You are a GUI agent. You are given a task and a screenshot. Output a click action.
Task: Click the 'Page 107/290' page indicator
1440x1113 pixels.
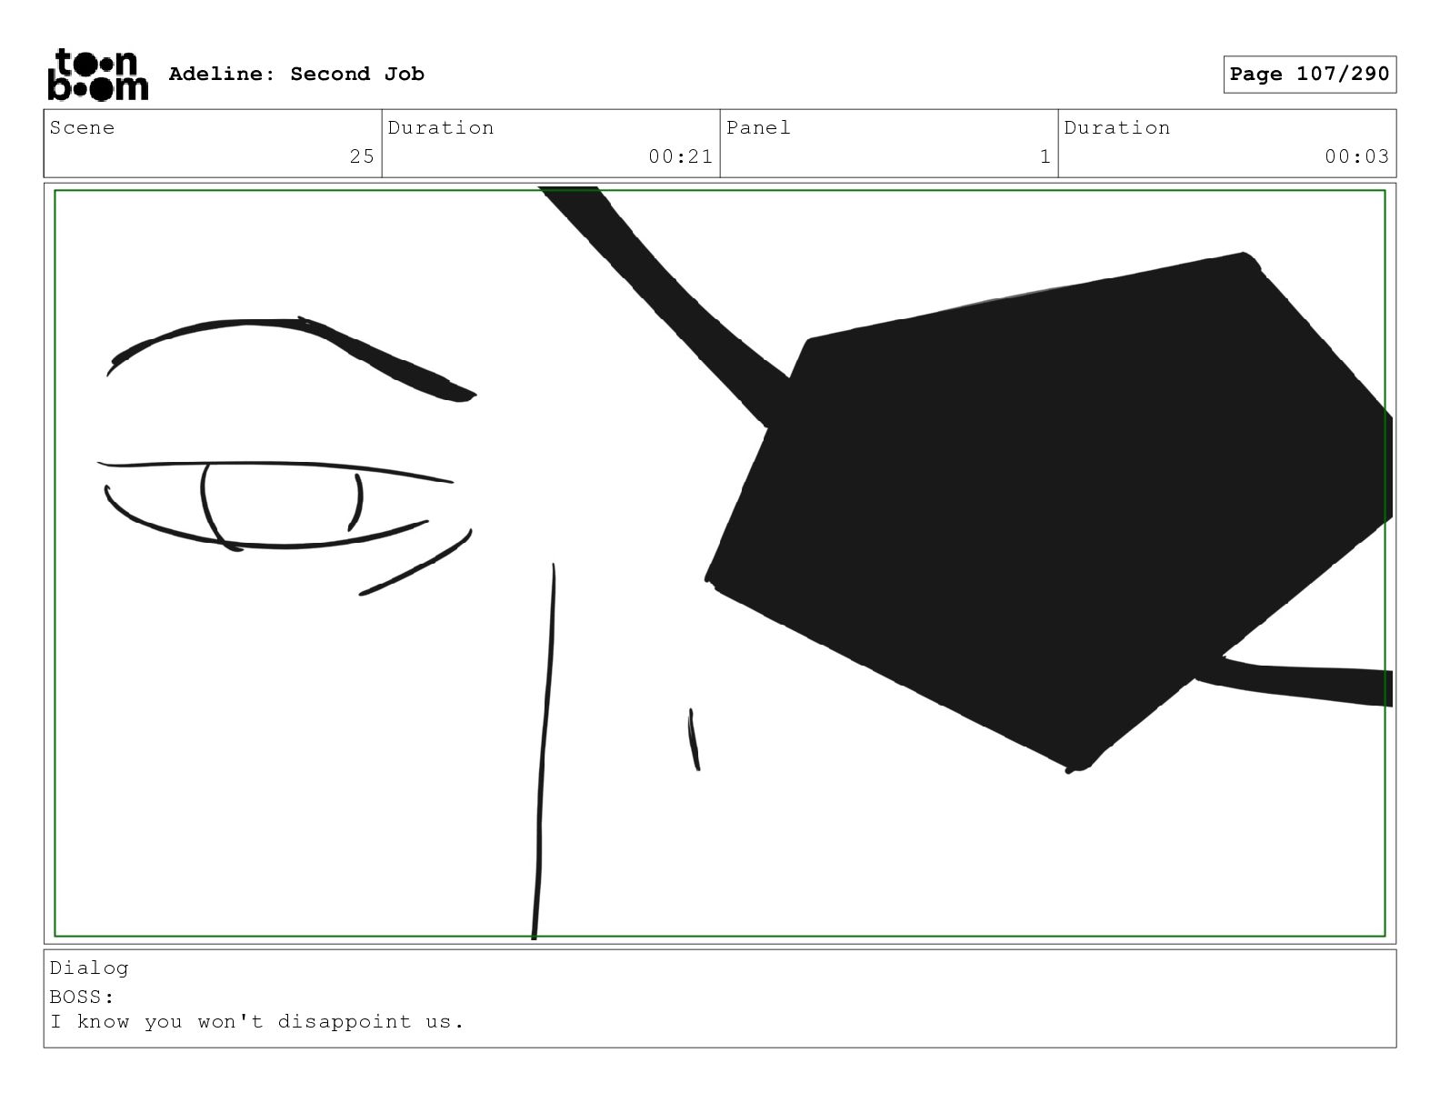click(1309, 75)
